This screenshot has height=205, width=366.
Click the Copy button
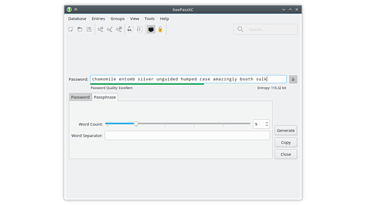point(286,142)
